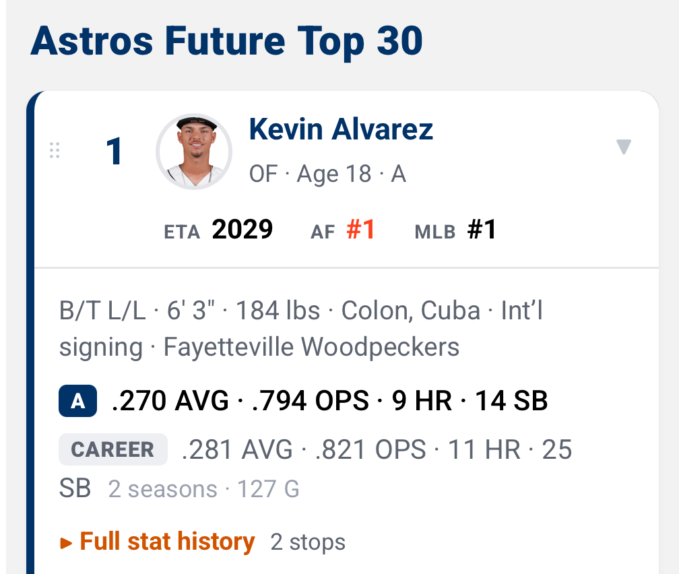
Task: Click the rank number 1
Action: pyautogui.click(x=115, y=152)
